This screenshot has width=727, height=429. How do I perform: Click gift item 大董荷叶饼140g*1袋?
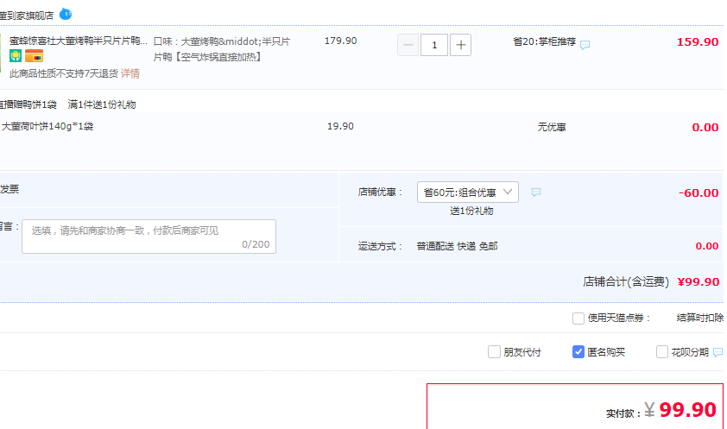pos(47,127)
